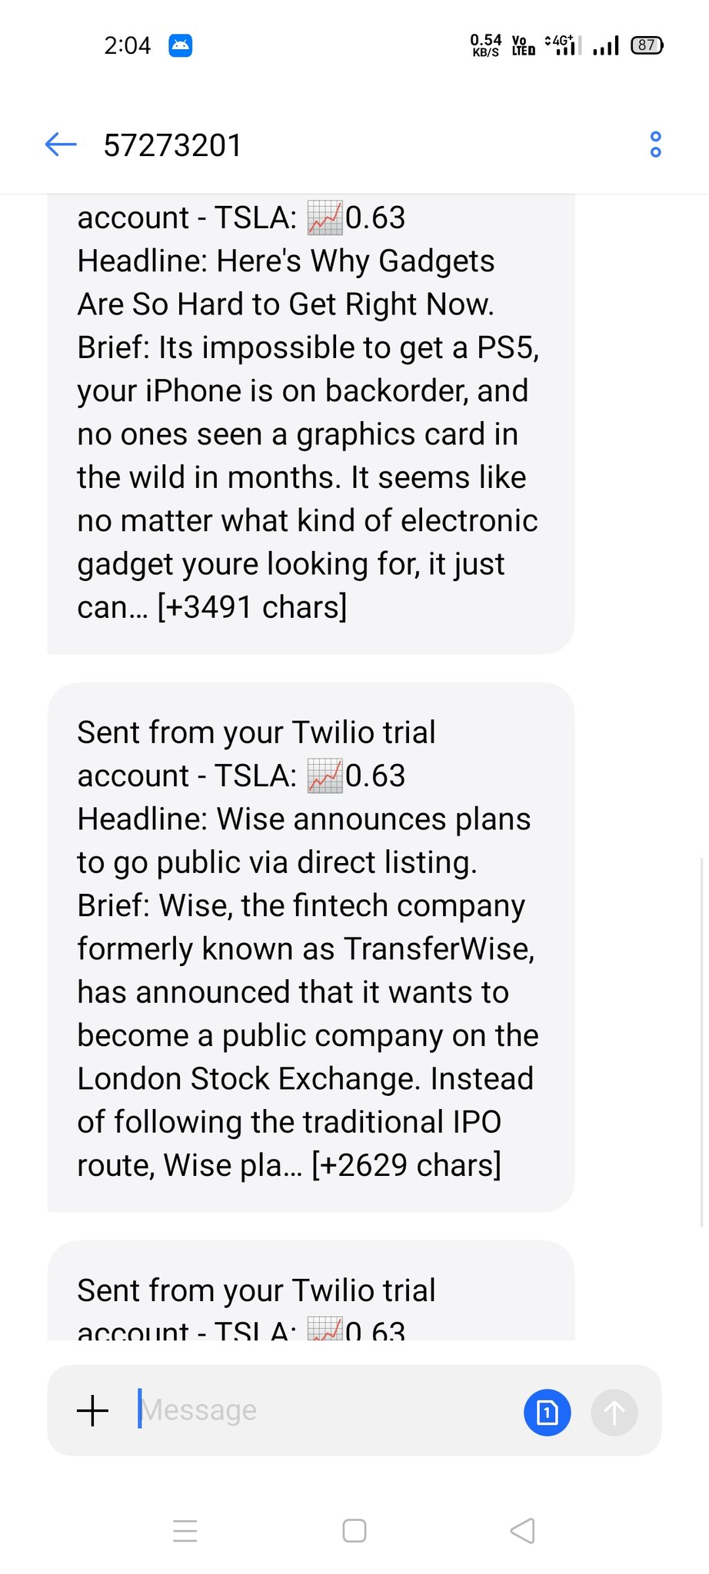Tap the Wise direct listing message bubble

tap(311, 947)
